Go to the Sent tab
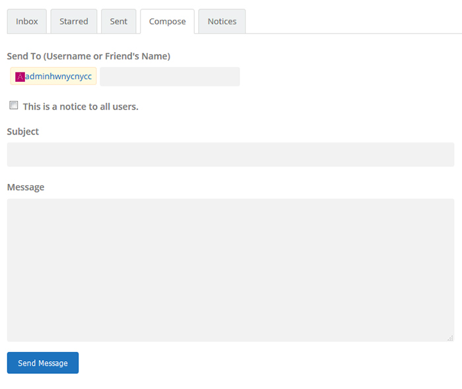This screenshot has width=462, height=389. [x=119, y=22]
